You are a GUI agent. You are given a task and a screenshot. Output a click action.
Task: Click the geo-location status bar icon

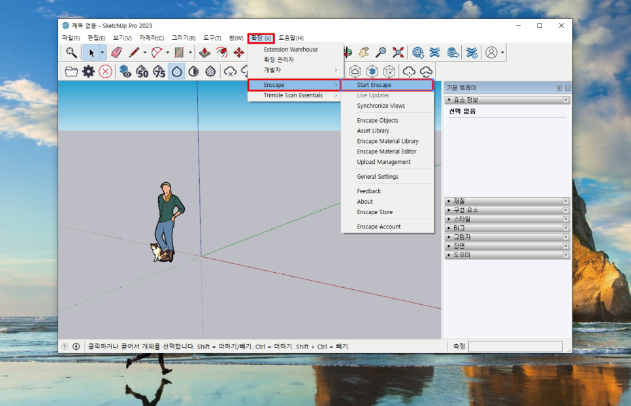pyautogui.click(x=65, y=346)
